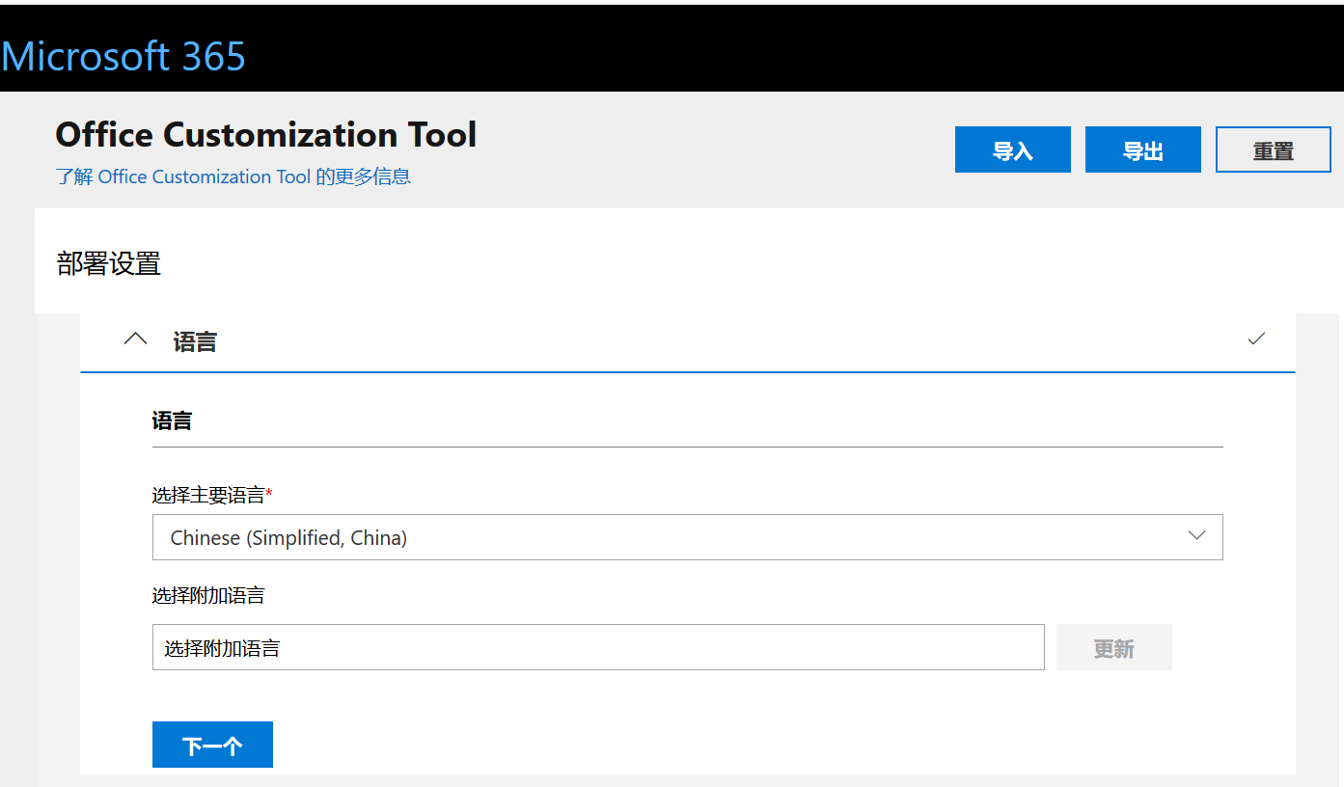Click the checkmark icon in the 语言 header
Image resolution: width=1344 pixels, height=787 pixels.
click(x=1256, y=339)
